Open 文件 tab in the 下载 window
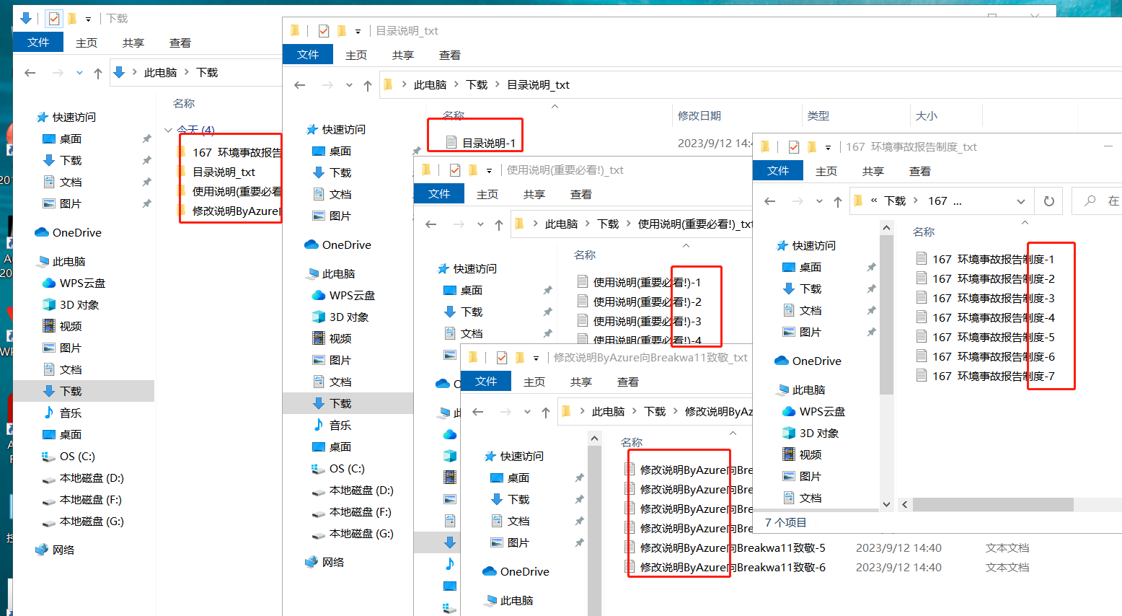 pos(38,43)
